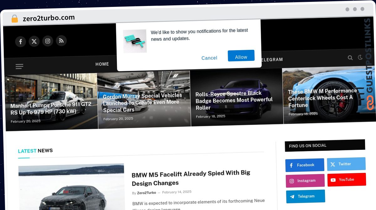Open the Gordon Murray Special Vehicles article
The image size is (376, 210).
[143, 102]
